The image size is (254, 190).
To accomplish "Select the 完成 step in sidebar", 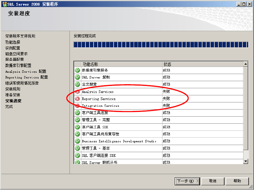I will click(9, 106).
